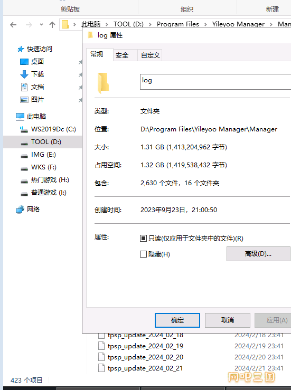This screenshot has height=390, width=291.
Task: Select the WS2019Dc (C:) drive
Action: [x=48, y=129]
